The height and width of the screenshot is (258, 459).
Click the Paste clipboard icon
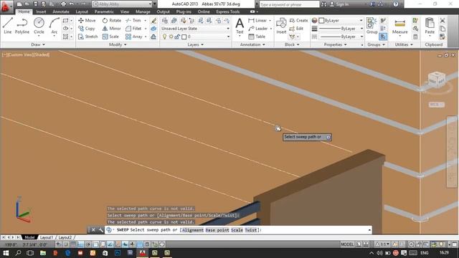(430, 26)
